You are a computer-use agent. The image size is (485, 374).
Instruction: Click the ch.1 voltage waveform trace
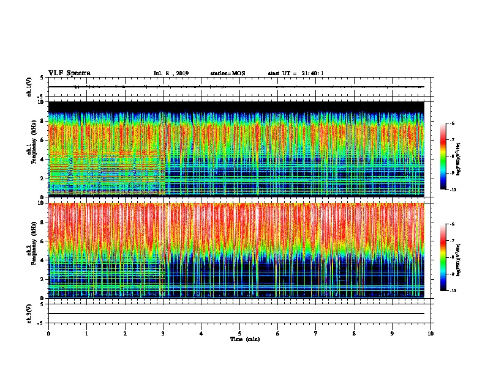point(236,87)
